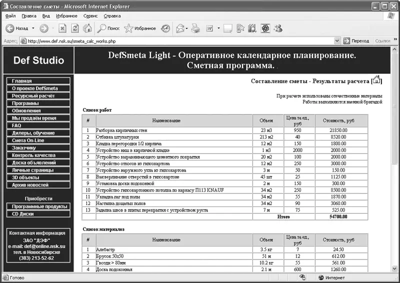Open the Правка menu
400x283 pixels.
[29, 16]
